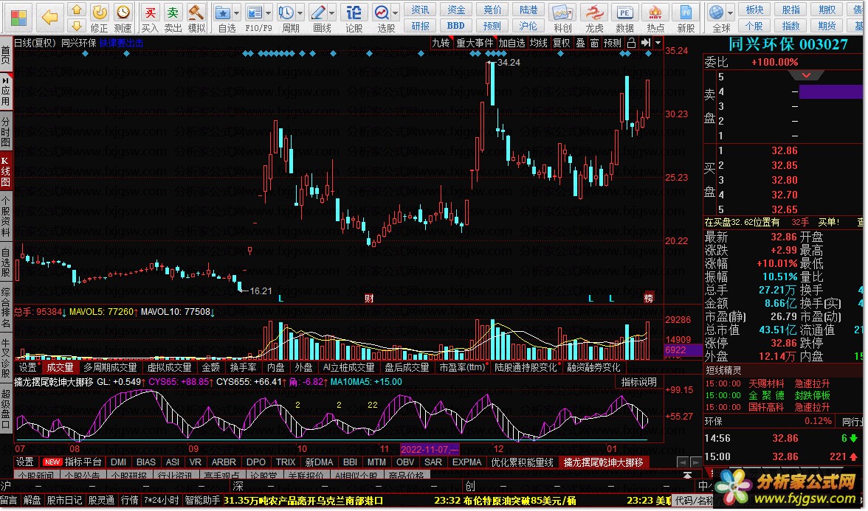The image size is (868, 511).
Task: Click the 2022-11-07 date marker on timeline
Action: [429, 450]
